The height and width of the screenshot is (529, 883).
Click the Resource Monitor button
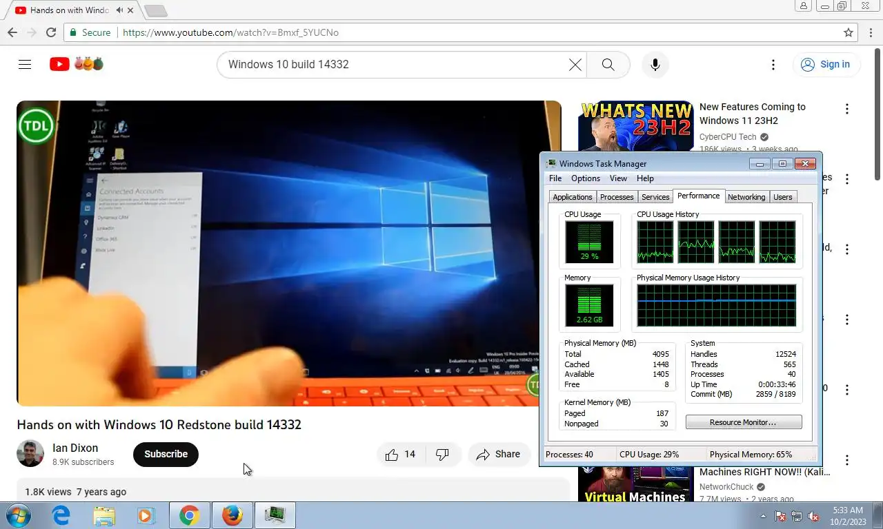point(744,422)
